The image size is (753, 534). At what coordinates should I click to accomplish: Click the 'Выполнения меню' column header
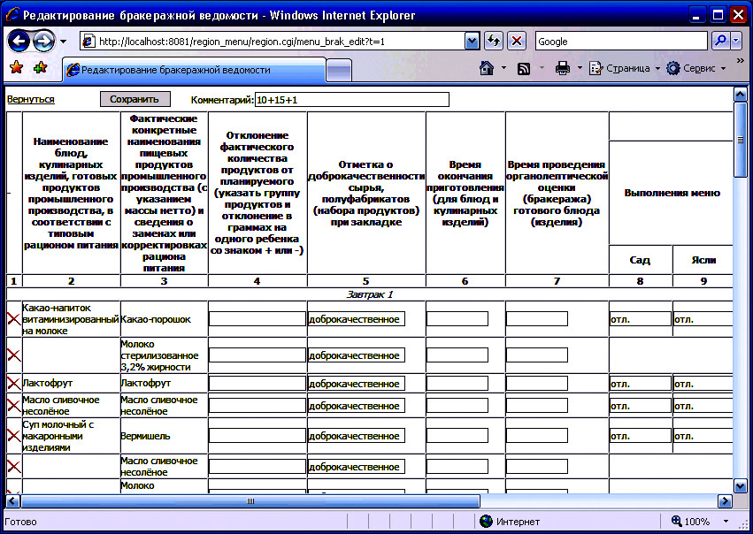(672, 193)
